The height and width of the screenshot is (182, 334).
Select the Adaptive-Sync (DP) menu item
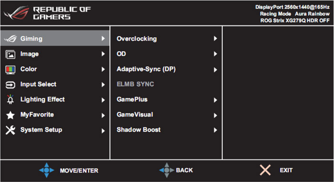tap(166, 69)
